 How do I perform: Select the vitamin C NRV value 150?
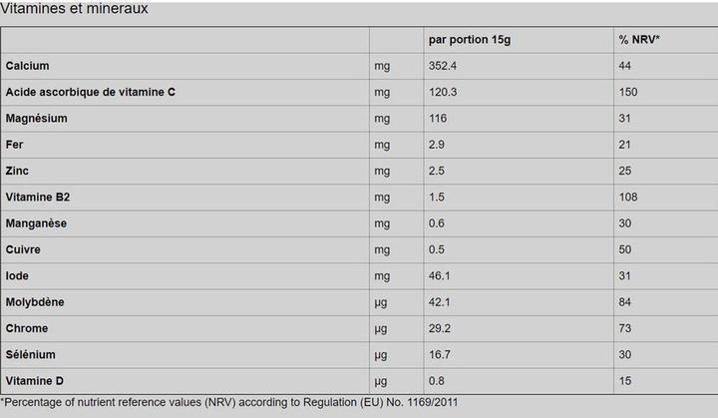[627, 93]
